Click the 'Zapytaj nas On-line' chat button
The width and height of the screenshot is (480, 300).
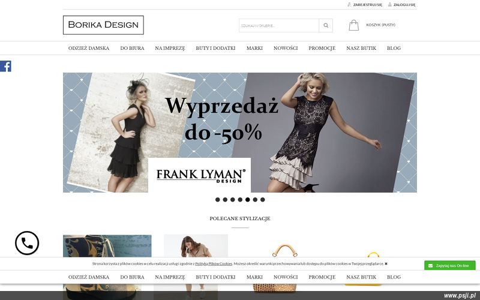click(x=449, y=265)
